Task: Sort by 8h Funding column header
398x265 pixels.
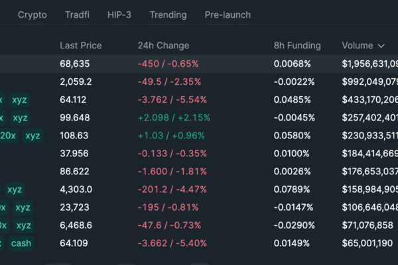Action: [x=297, y=46]
